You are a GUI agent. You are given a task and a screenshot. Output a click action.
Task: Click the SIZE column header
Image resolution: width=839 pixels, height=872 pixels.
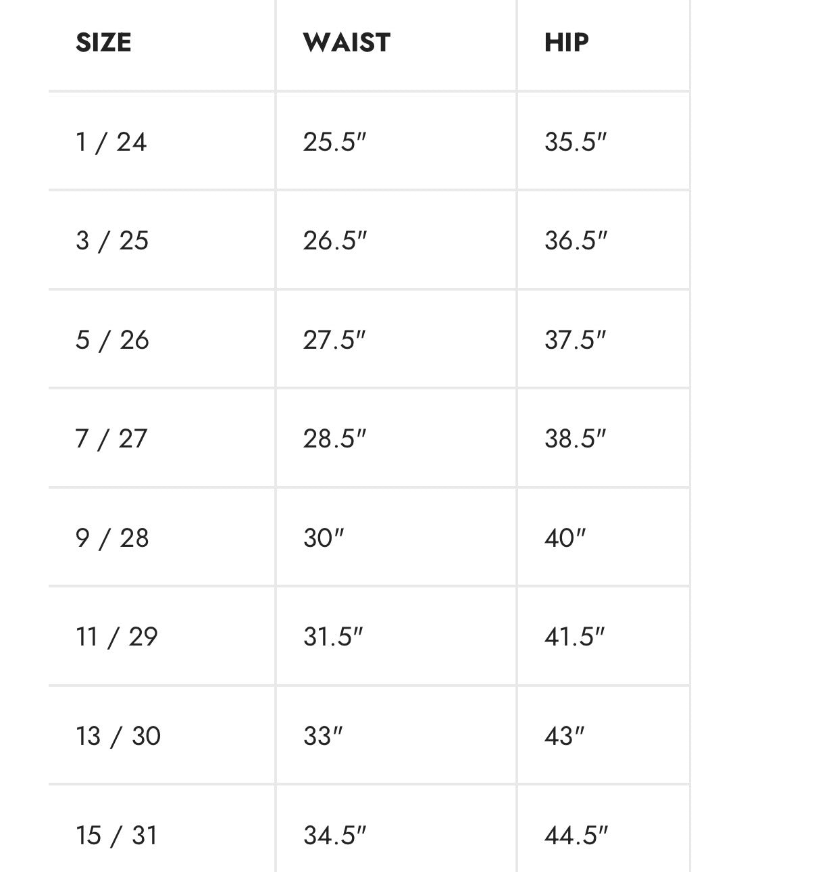(103, 43)
